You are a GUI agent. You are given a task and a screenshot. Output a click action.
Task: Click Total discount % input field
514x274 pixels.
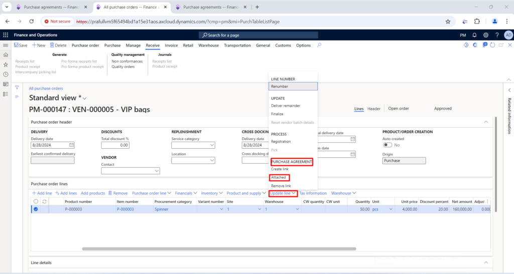115,145
